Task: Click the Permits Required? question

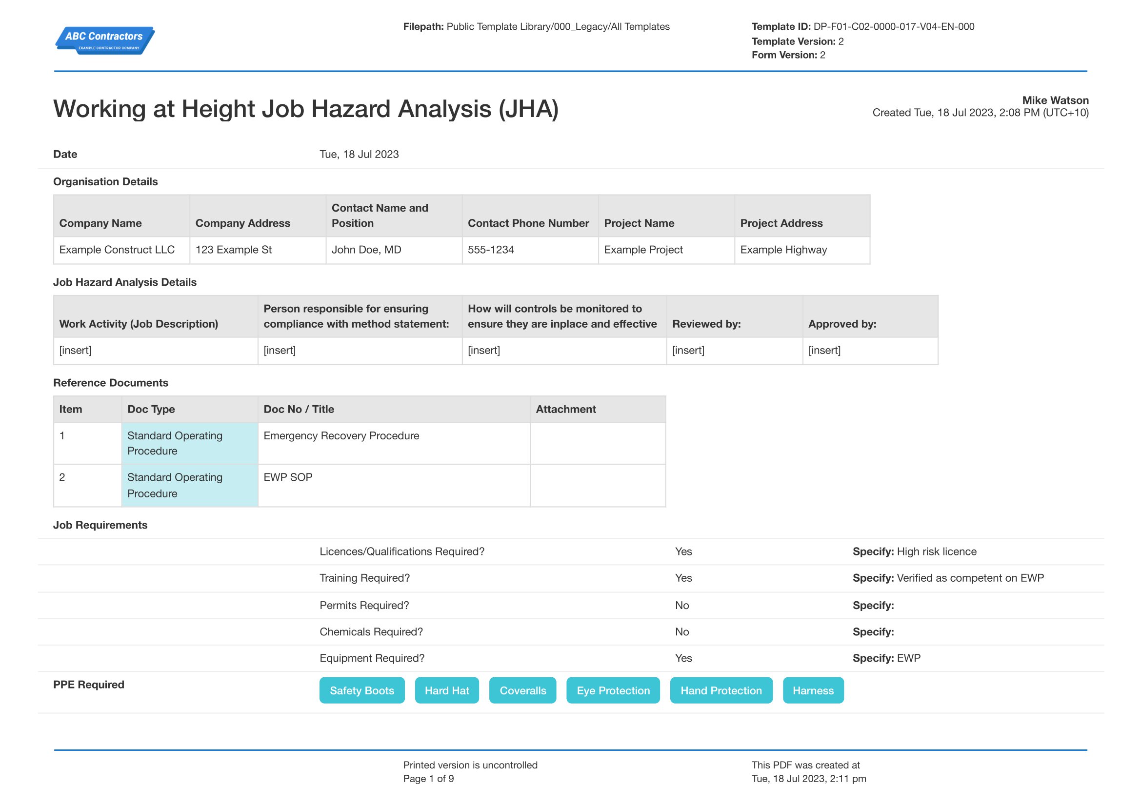Action: click(364, 605)
